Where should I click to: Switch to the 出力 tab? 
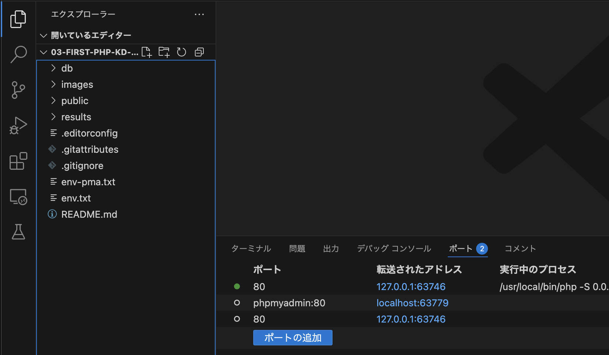[331, 249]
